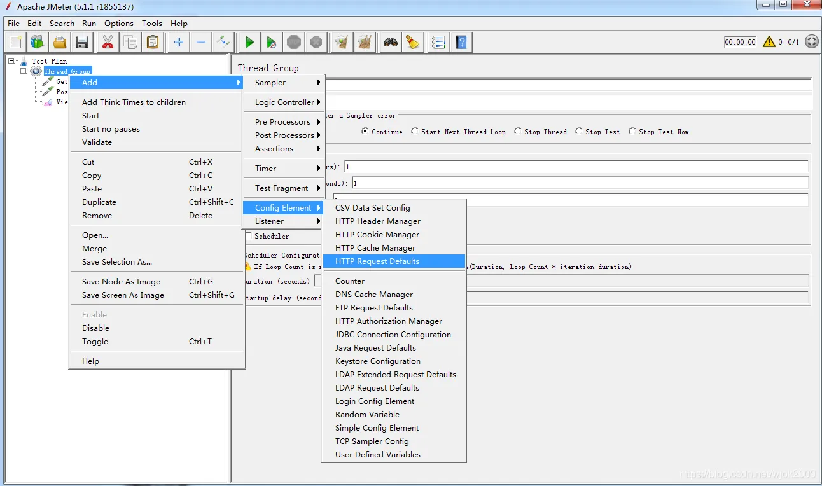Click the Open file folder icon

(60, 43)
